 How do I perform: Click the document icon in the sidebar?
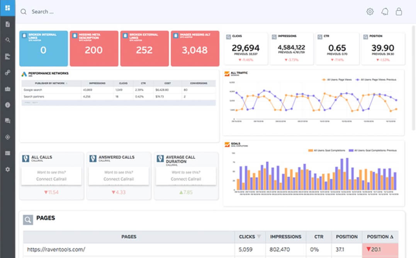(7, 24)
